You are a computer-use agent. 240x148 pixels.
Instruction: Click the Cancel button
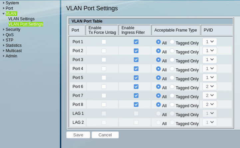[x=105, y=135]
